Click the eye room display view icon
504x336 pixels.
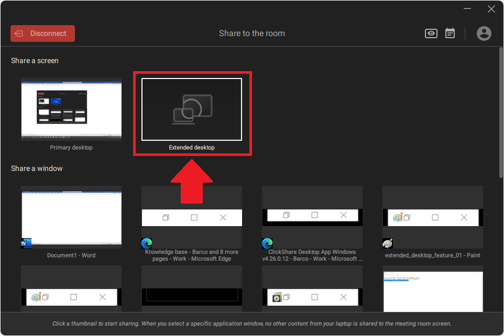431,33
